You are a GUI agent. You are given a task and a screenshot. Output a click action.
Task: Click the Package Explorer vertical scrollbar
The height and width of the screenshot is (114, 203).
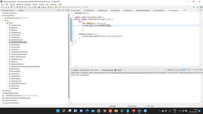[x=69, y=56]
